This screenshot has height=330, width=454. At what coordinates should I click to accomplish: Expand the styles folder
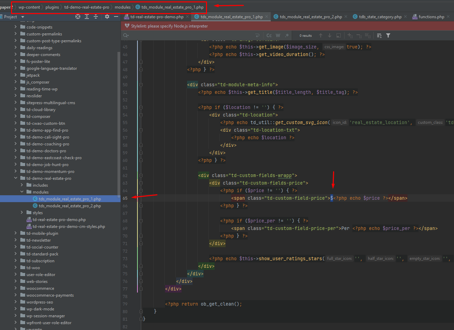(x=22, y=212)
